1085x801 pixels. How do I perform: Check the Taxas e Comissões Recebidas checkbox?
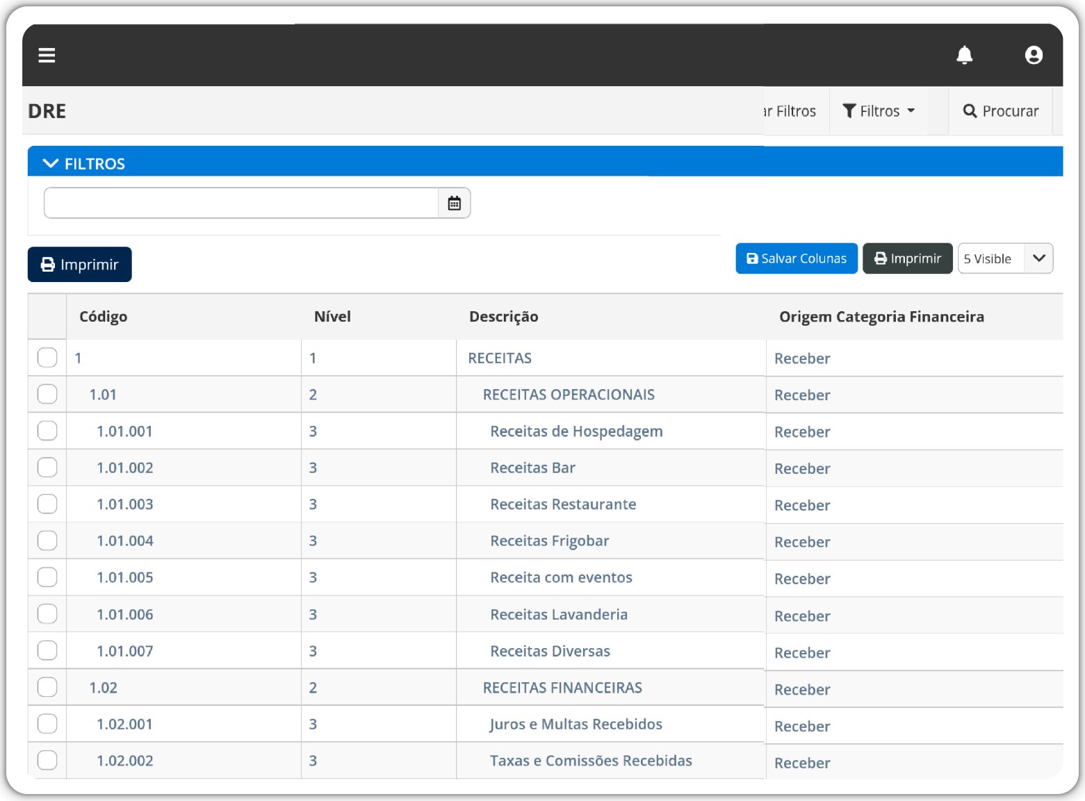[x=47, y=760]
